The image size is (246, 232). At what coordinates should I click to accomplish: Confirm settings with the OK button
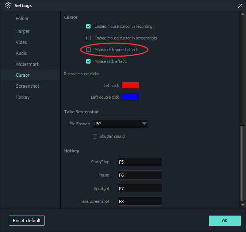224,221
